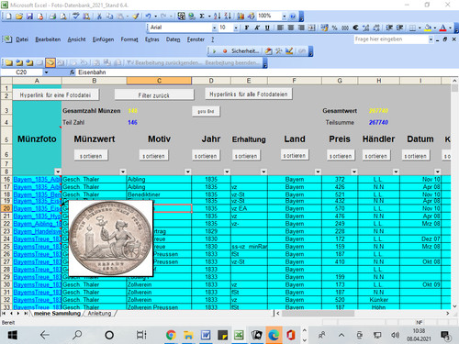
Task: Run spell check from the toolbar
Action: 76,17
